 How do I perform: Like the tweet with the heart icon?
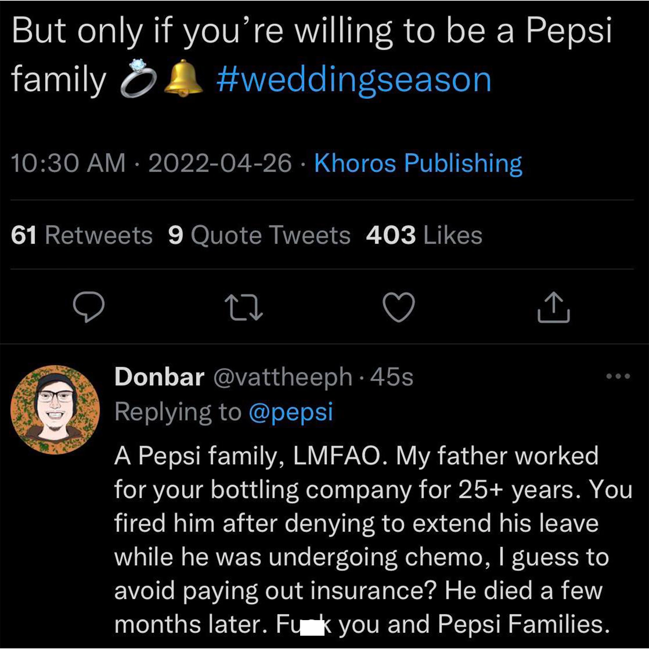tap(399, 307)
